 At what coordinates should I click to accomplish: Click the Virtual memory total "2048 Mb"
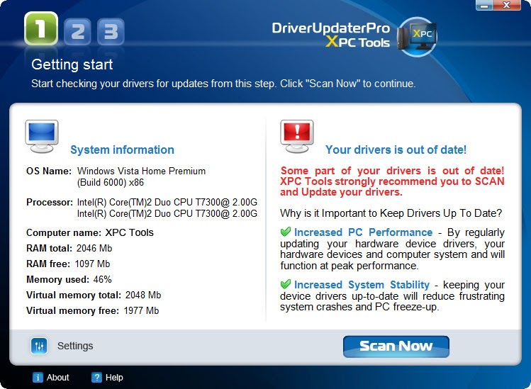tap(143, 295)
